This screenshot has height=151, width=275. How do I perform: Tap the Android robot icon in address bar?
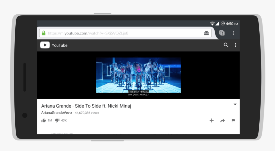tap(207, 33)
